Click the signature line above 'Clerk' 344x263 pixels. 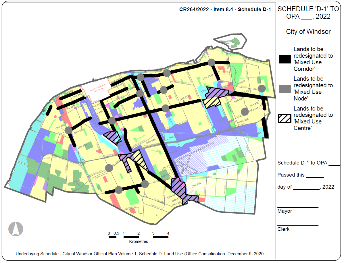pyautogui.click(x=298, y=225)
